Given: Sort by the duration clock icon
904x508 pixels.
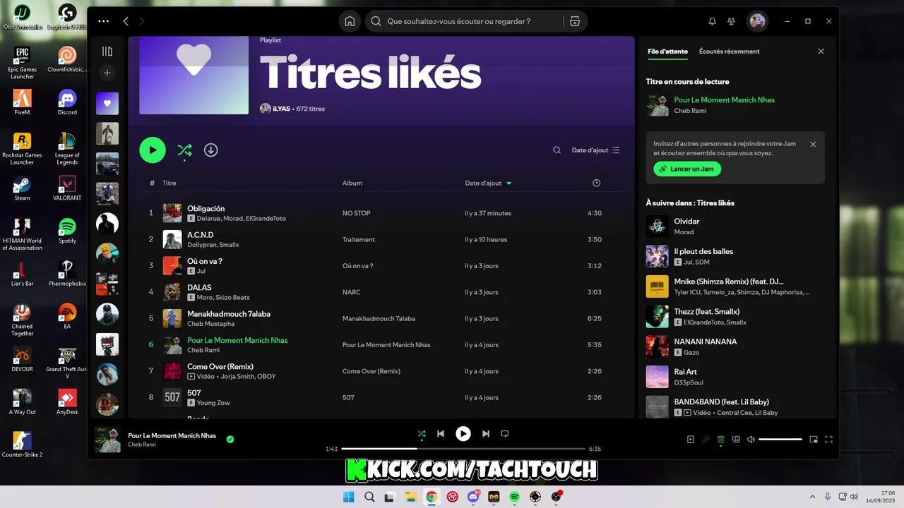Looking at the screenshot, I should click(x=596, y=183).
